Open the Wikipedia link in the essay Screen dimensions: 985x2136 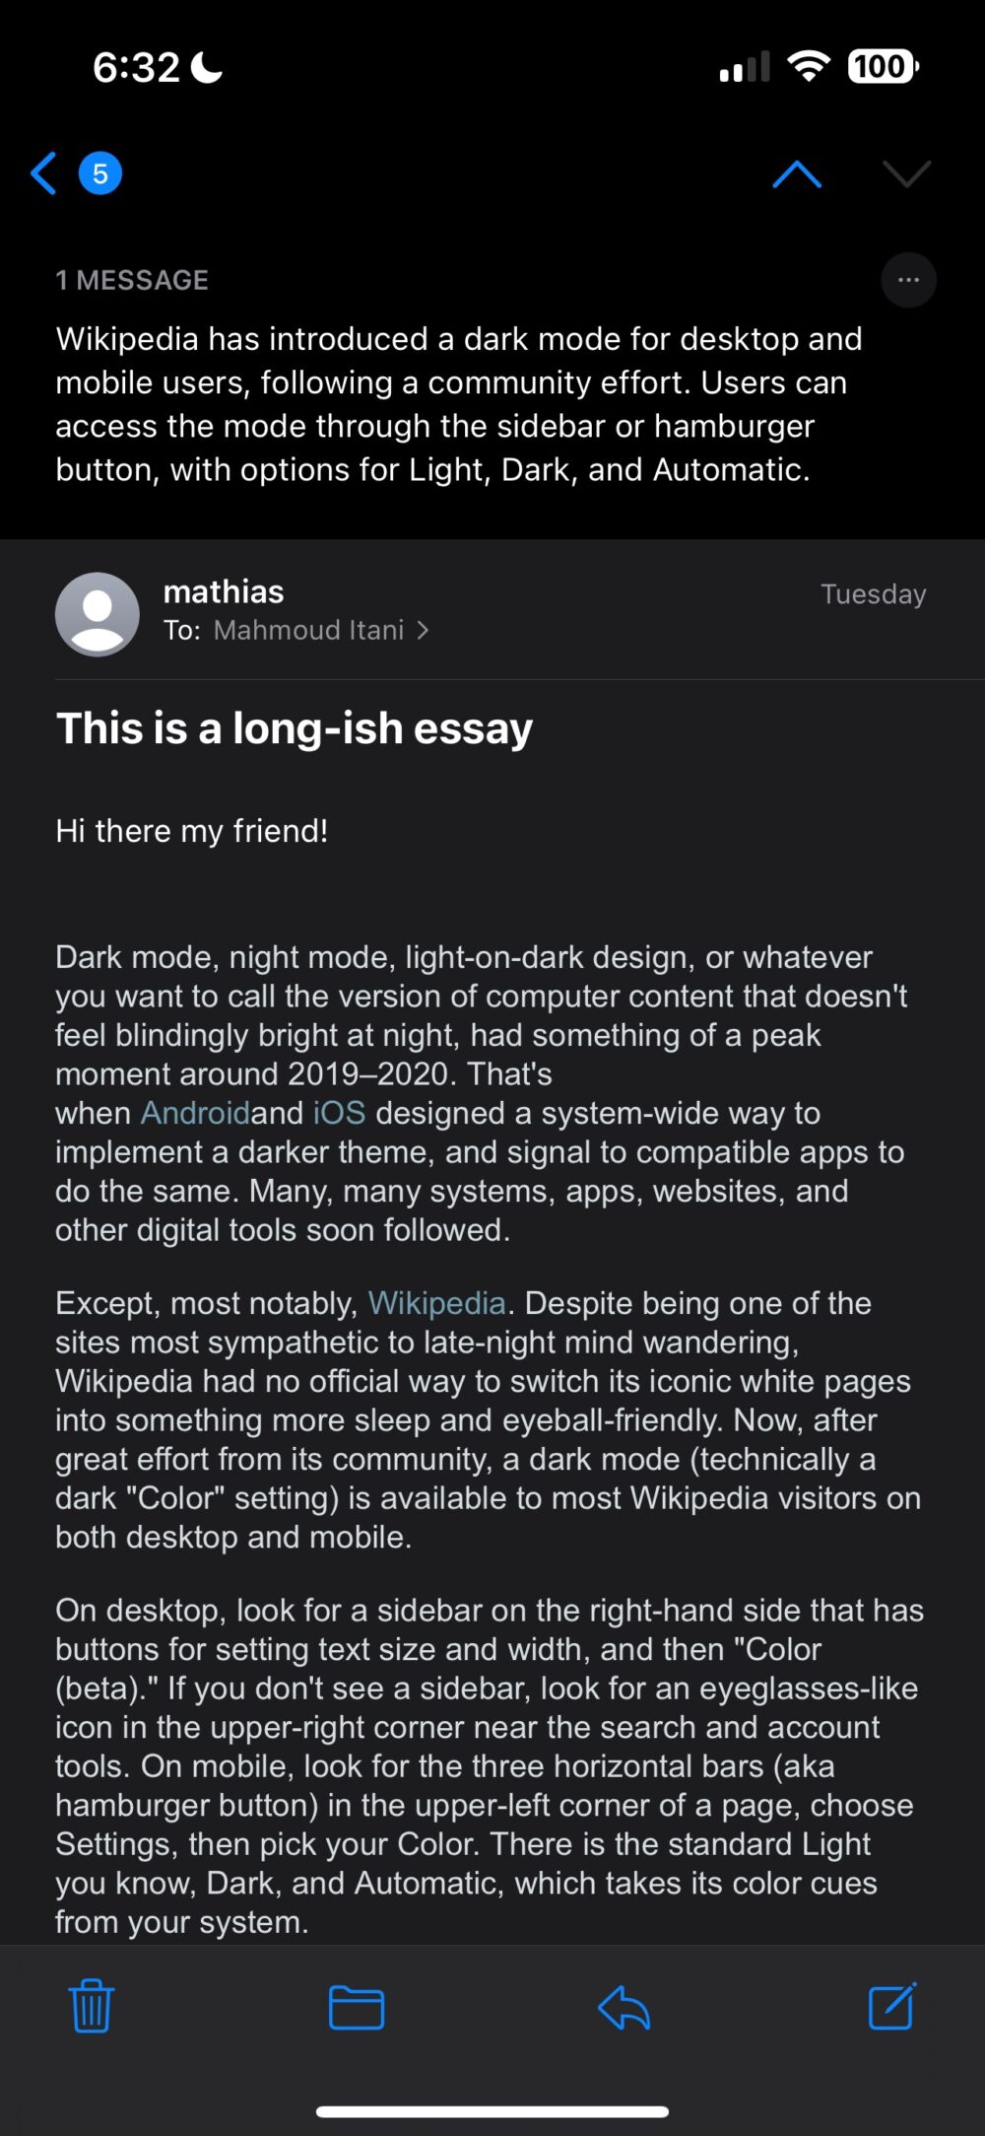click(436, 1302)
